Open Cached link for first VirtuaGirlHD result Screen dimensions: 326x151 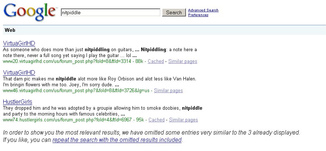(155, 61)
